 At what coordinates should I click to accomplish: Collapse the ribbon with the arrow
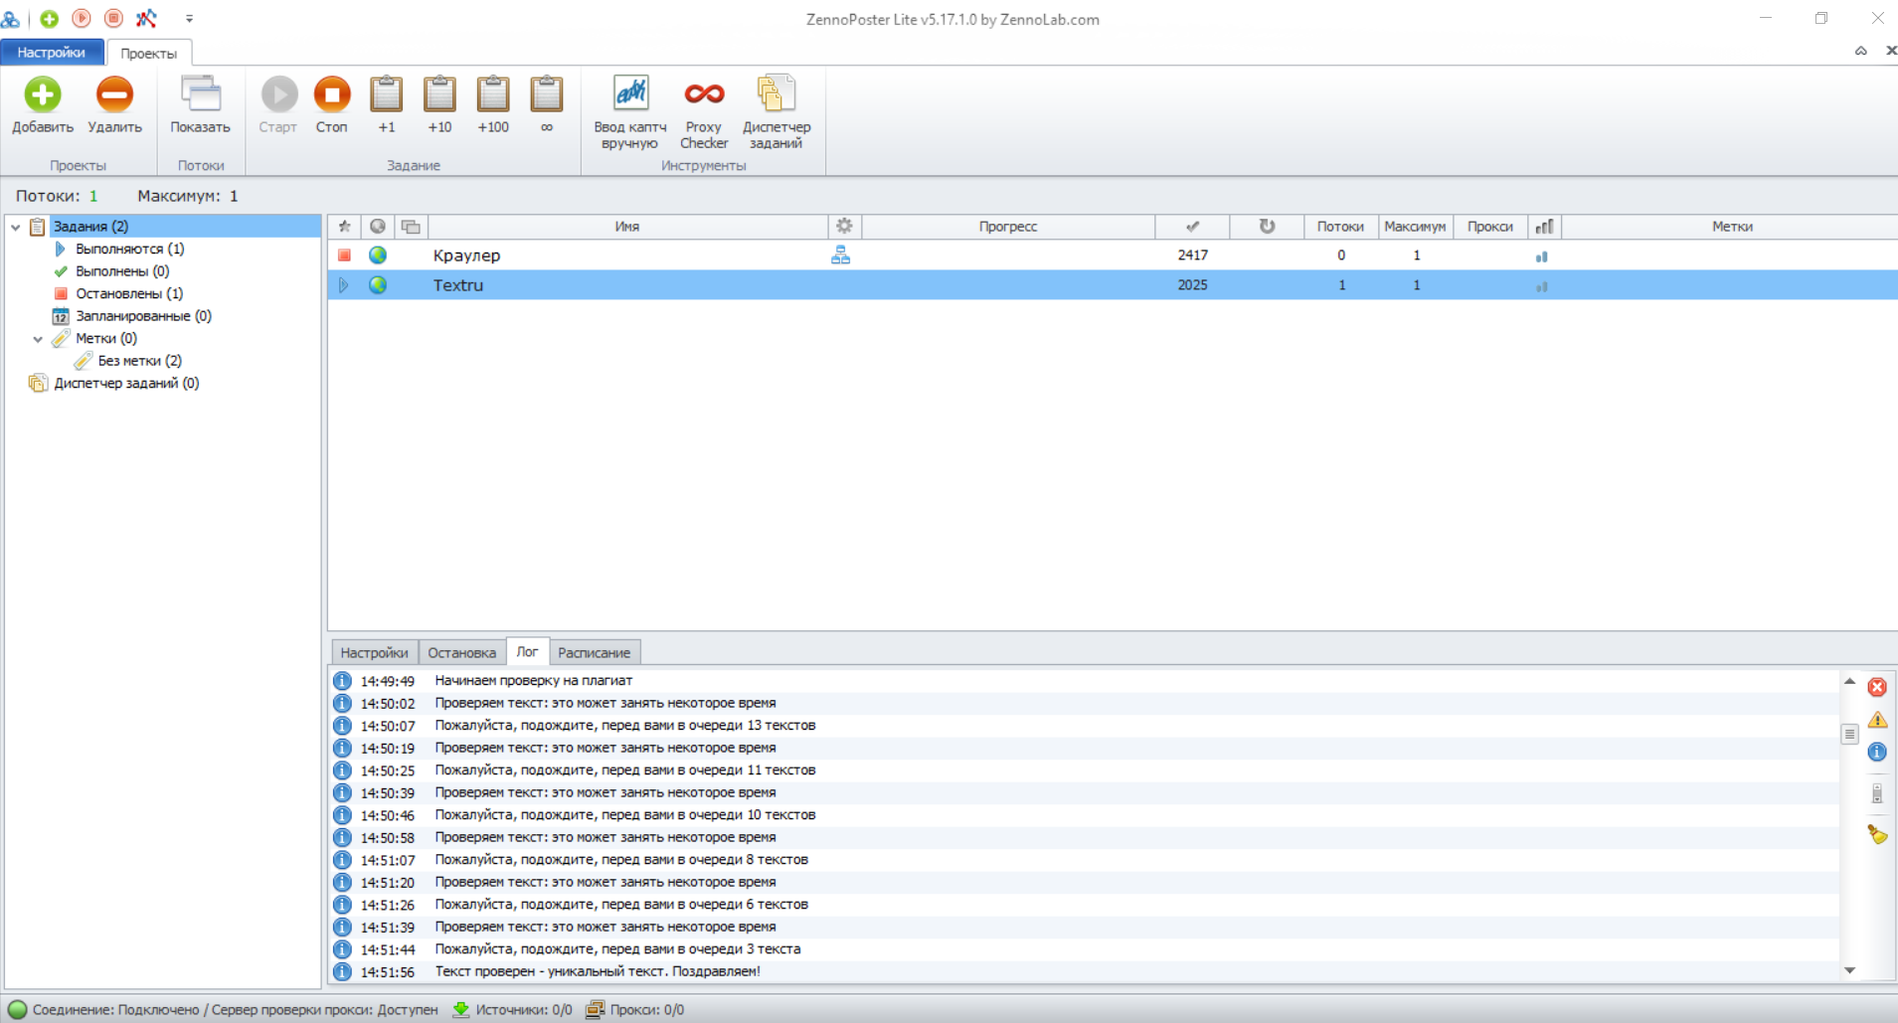1860,51
